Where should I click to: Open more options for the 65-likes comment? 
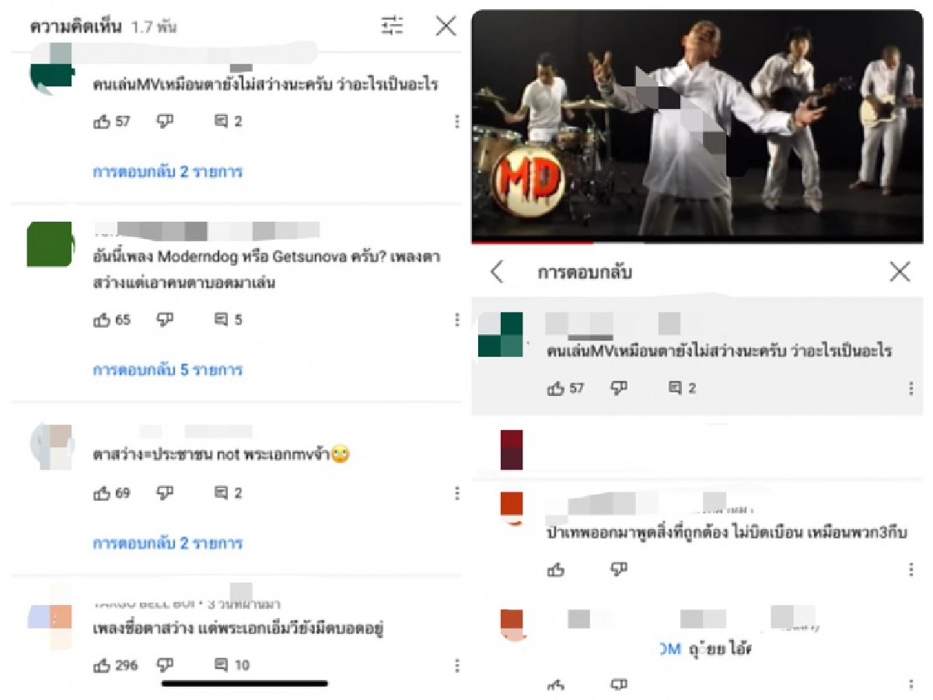click(x=456, y=320)
